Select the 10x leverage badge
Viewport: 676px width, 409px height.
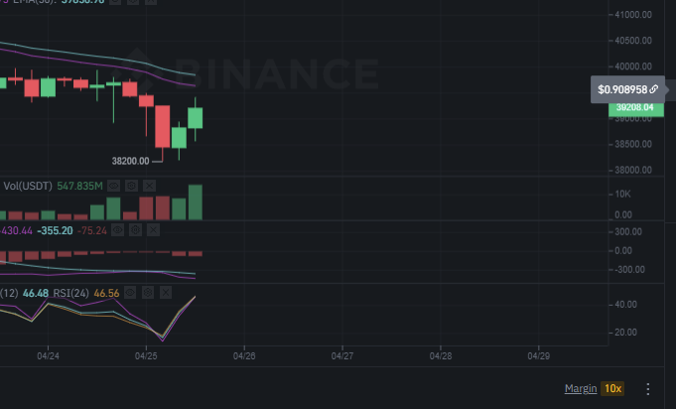coord(612,388)
